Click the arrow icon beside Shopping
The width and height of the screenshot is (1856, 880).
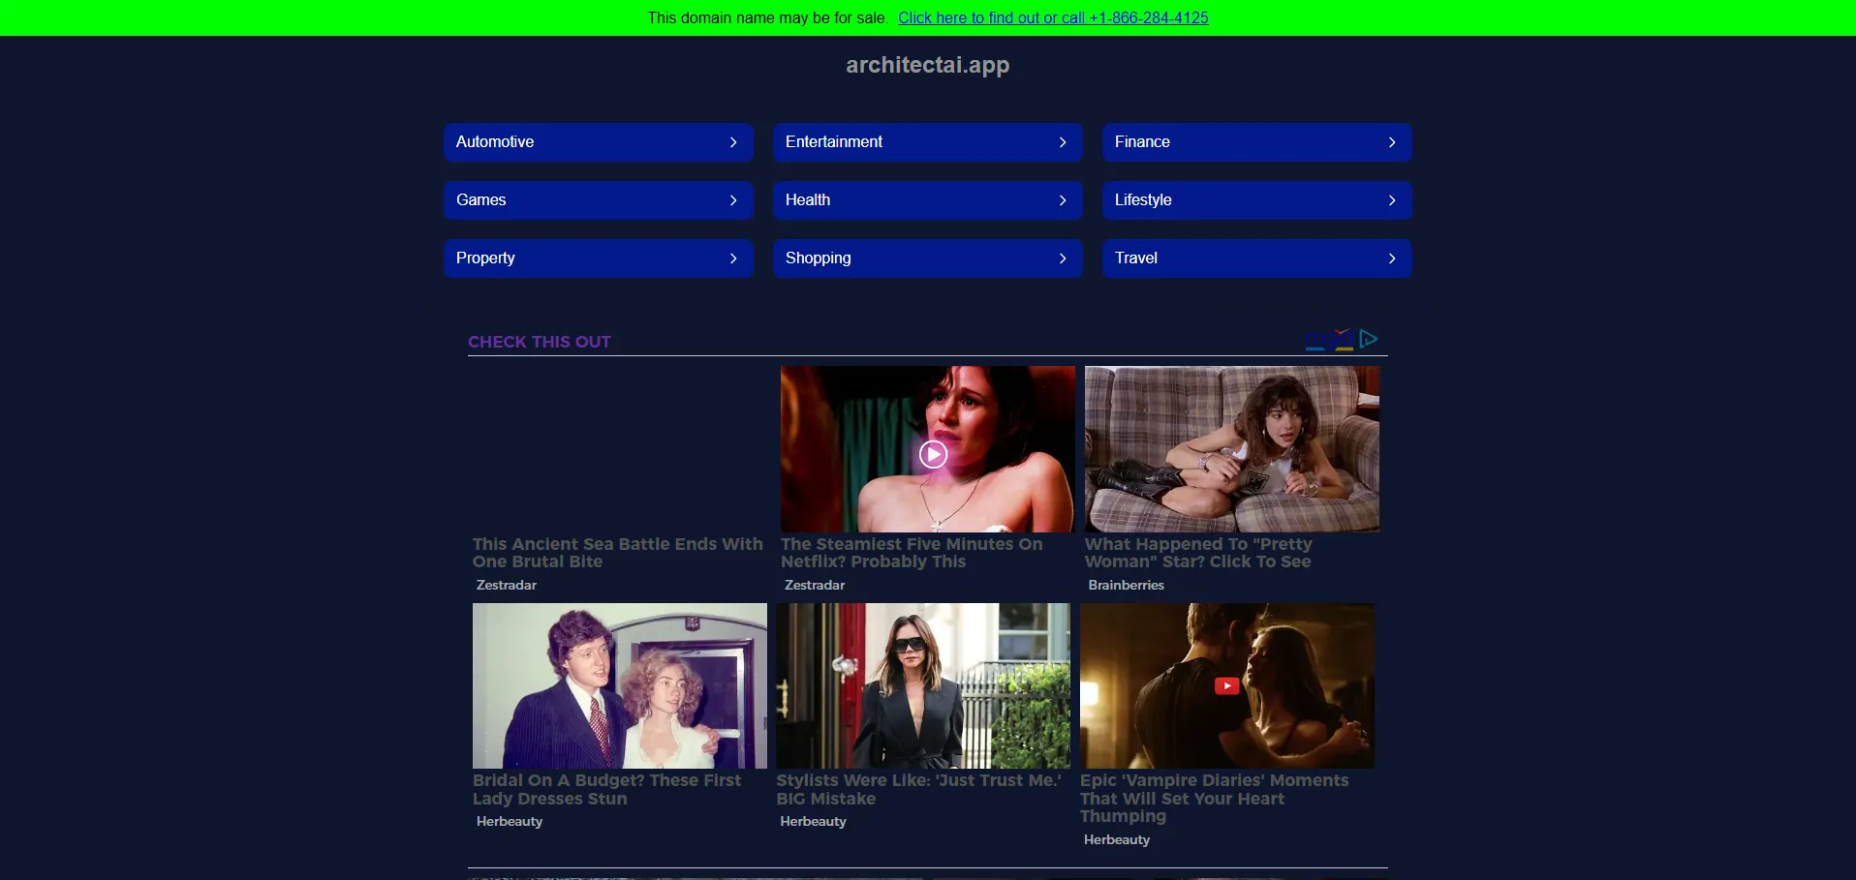coord(1063,258)
